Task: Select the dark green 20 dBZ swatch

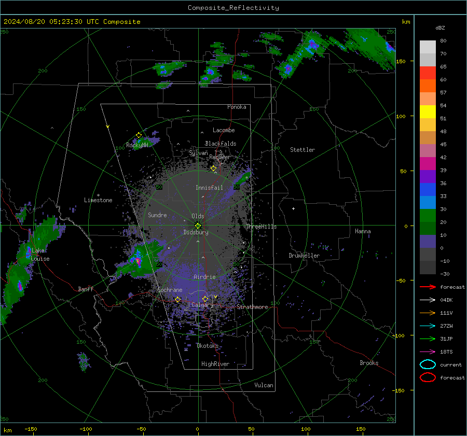Action: coord(428,228)
